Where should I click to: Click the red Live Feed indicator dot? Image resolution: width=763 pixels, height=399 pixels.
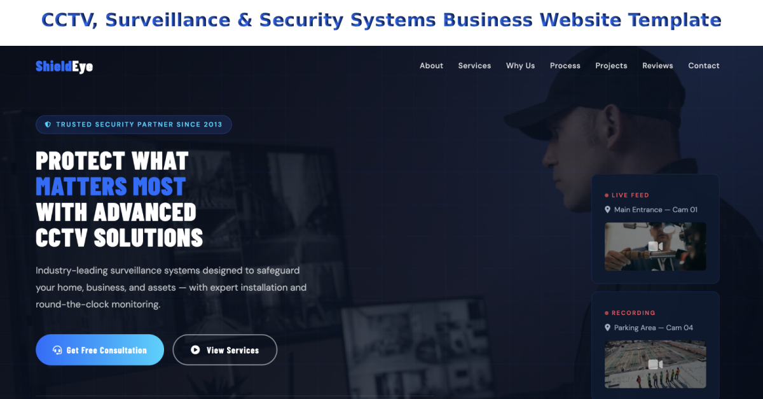click(x=607, y=195)
